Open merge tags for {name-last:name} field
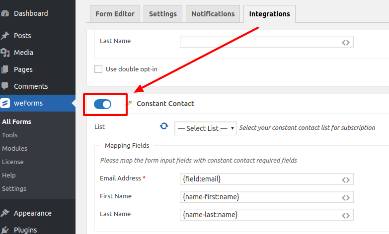The image size is (389, 234). [346, 216]
